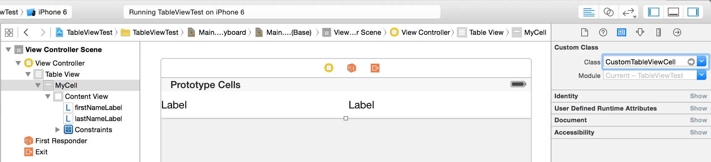Click the Table View breadcrumb
711x162 pixels.
click(486, 32)
